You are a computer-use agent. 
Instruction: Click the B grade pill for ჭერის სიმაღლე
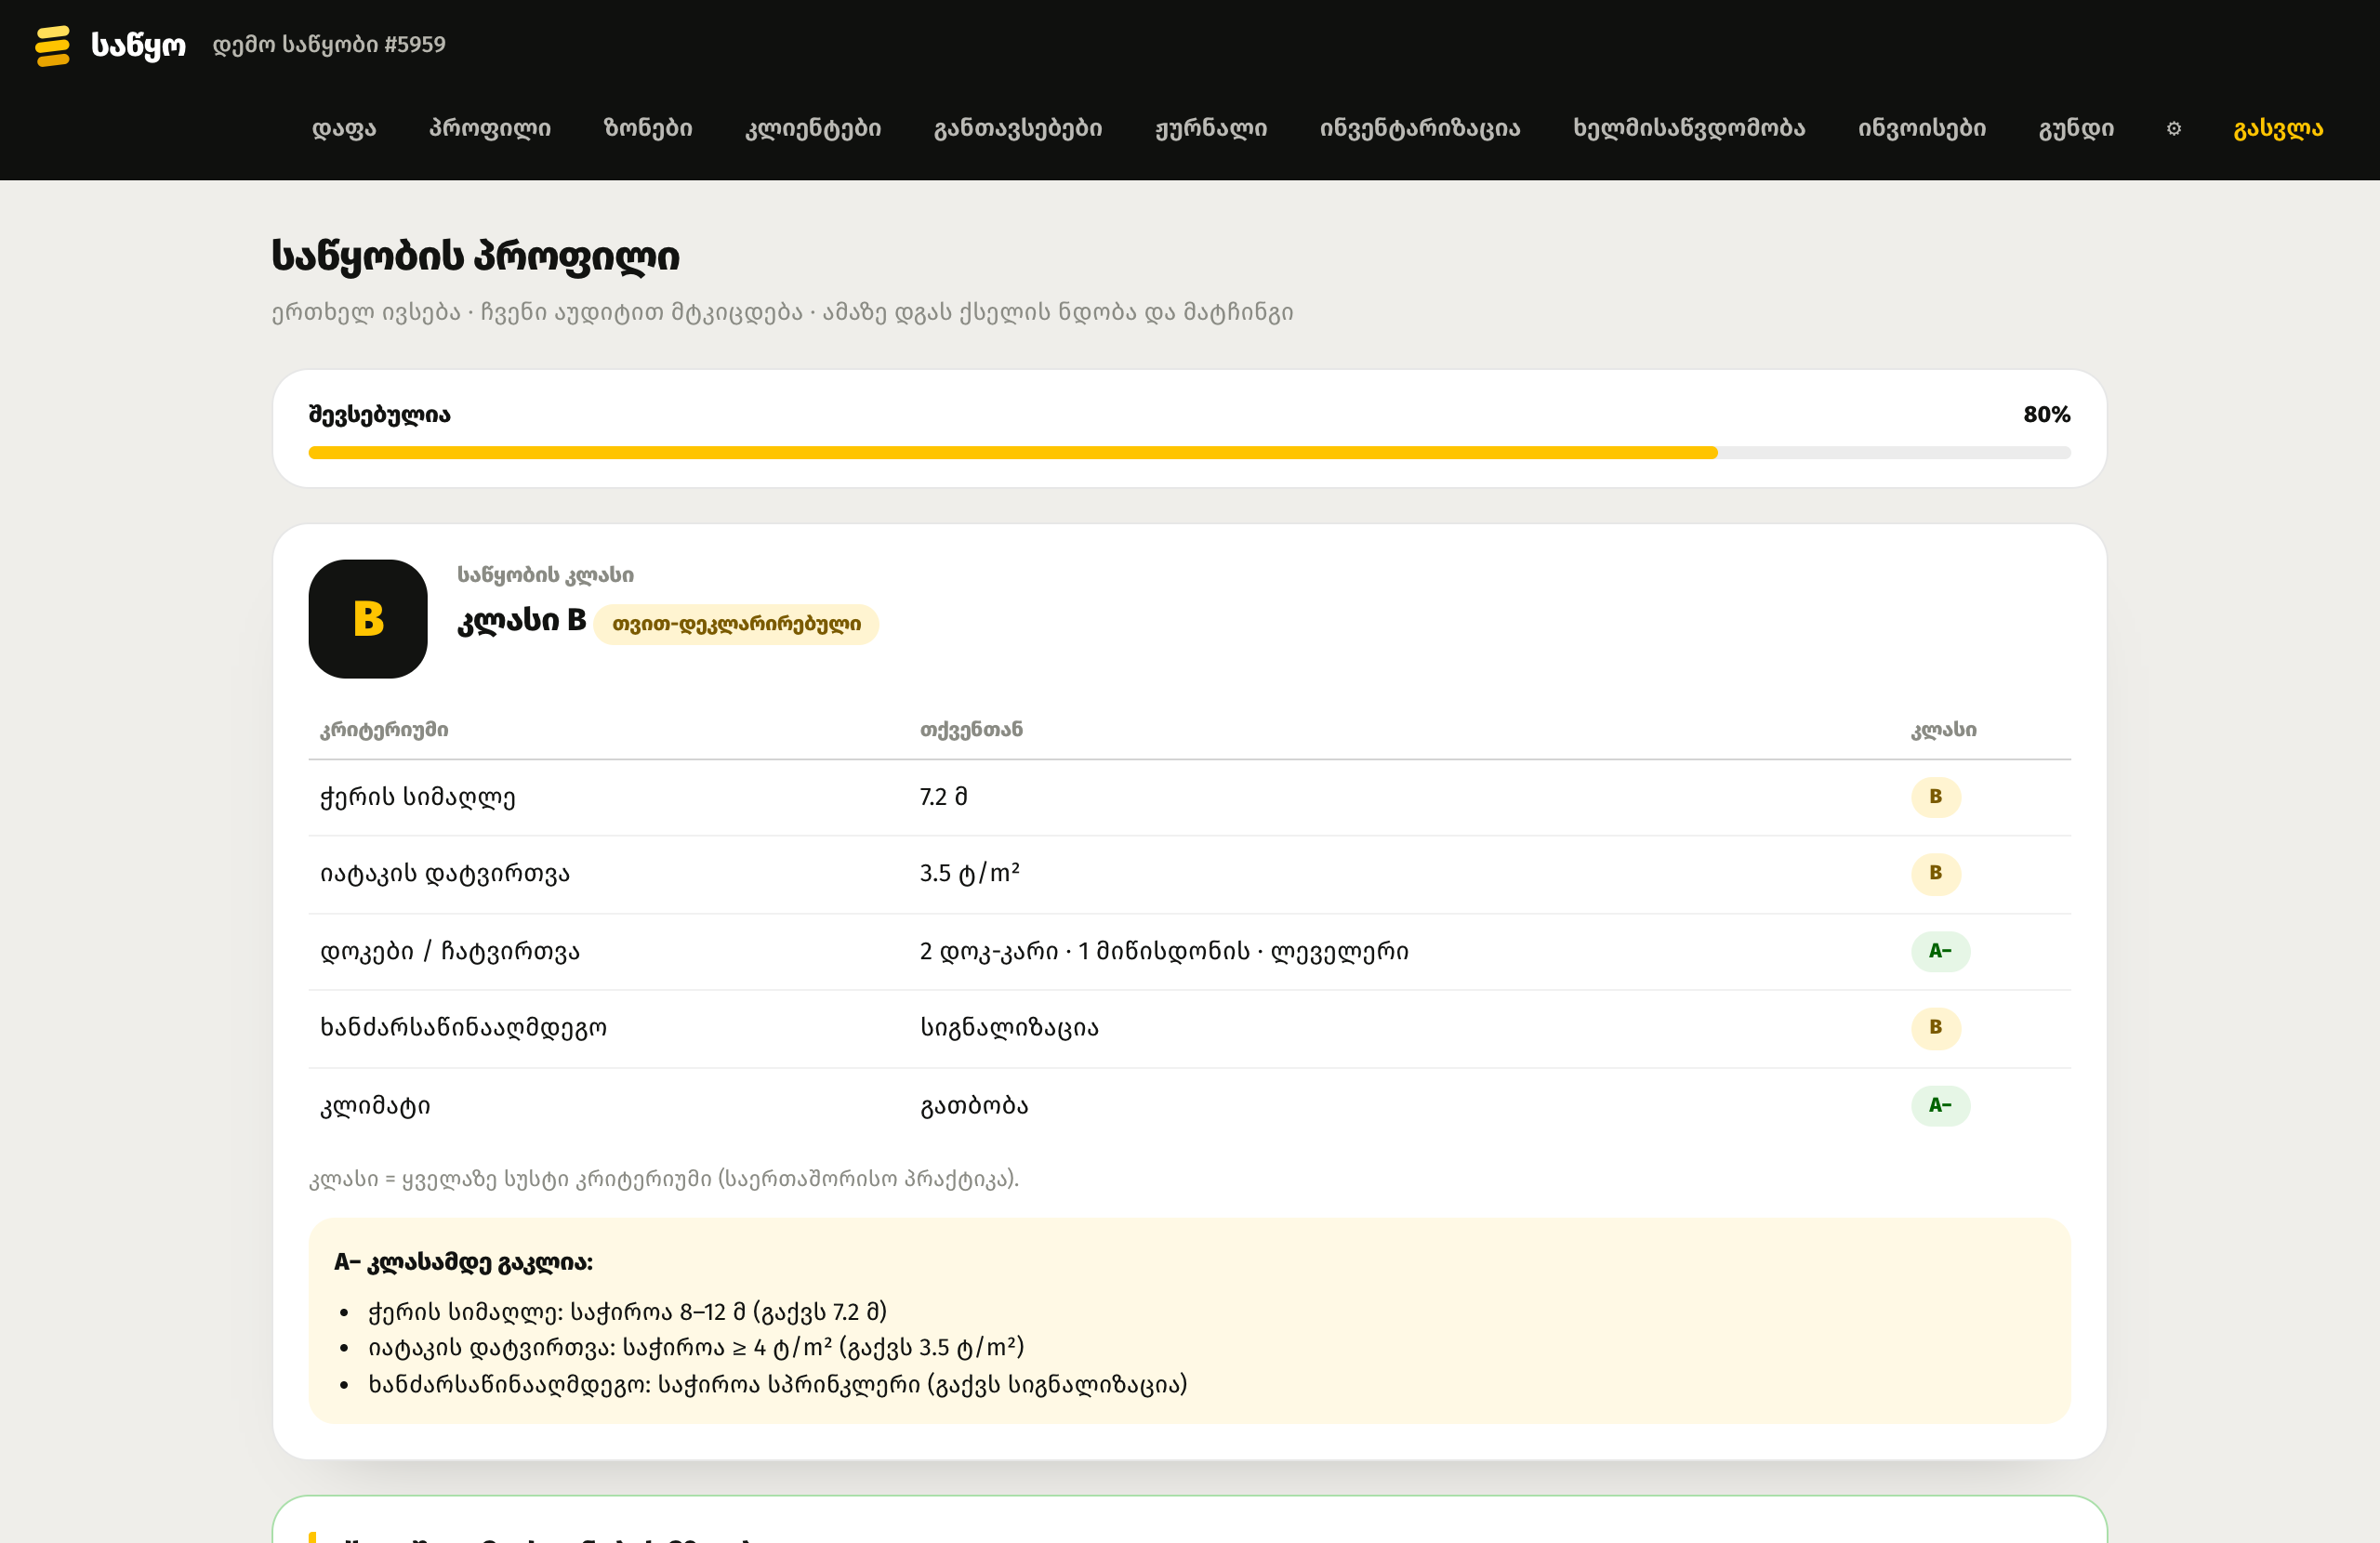[x=1935, y=797]
